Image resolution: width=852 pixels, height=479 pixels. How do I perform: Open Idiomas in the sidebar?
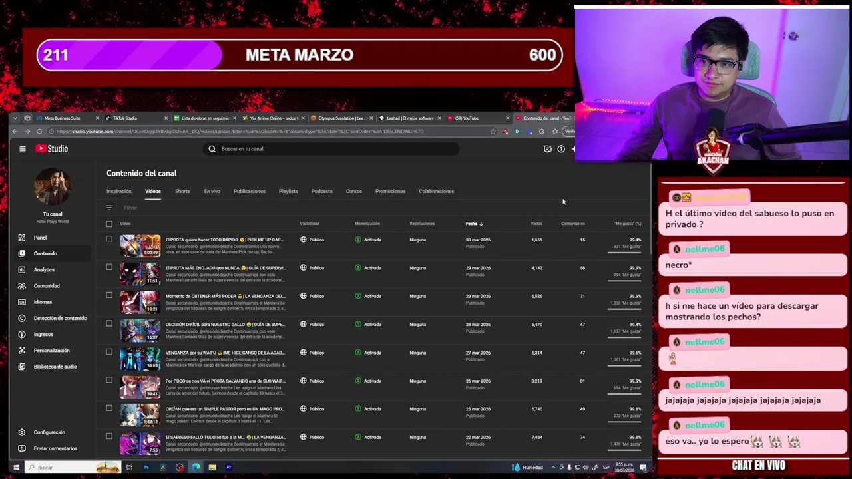(x=43, y=302)
